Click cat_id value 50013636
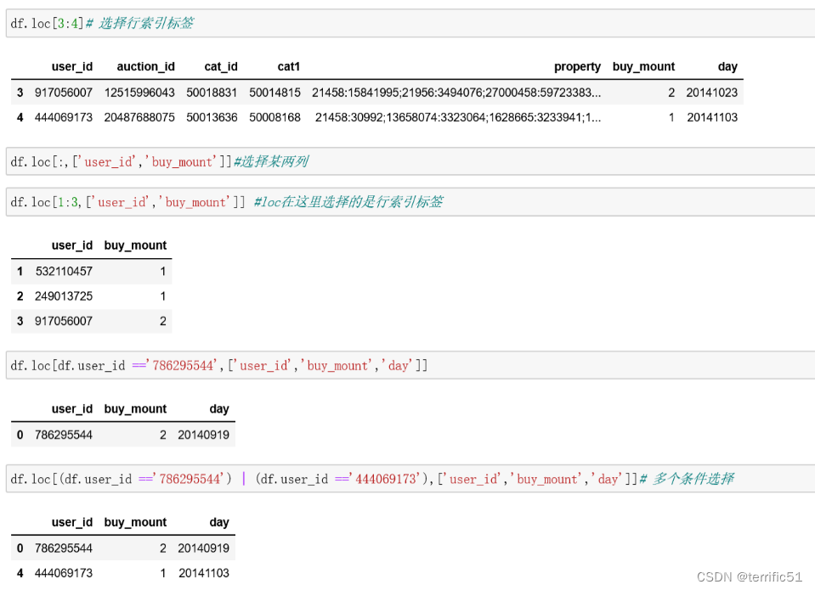815x590 pixels. tap(212, 117)
